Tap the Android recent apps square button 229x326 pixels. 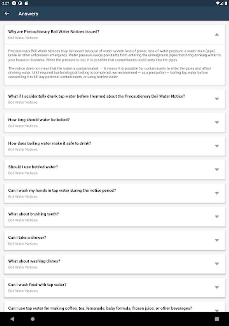point(217,319)
